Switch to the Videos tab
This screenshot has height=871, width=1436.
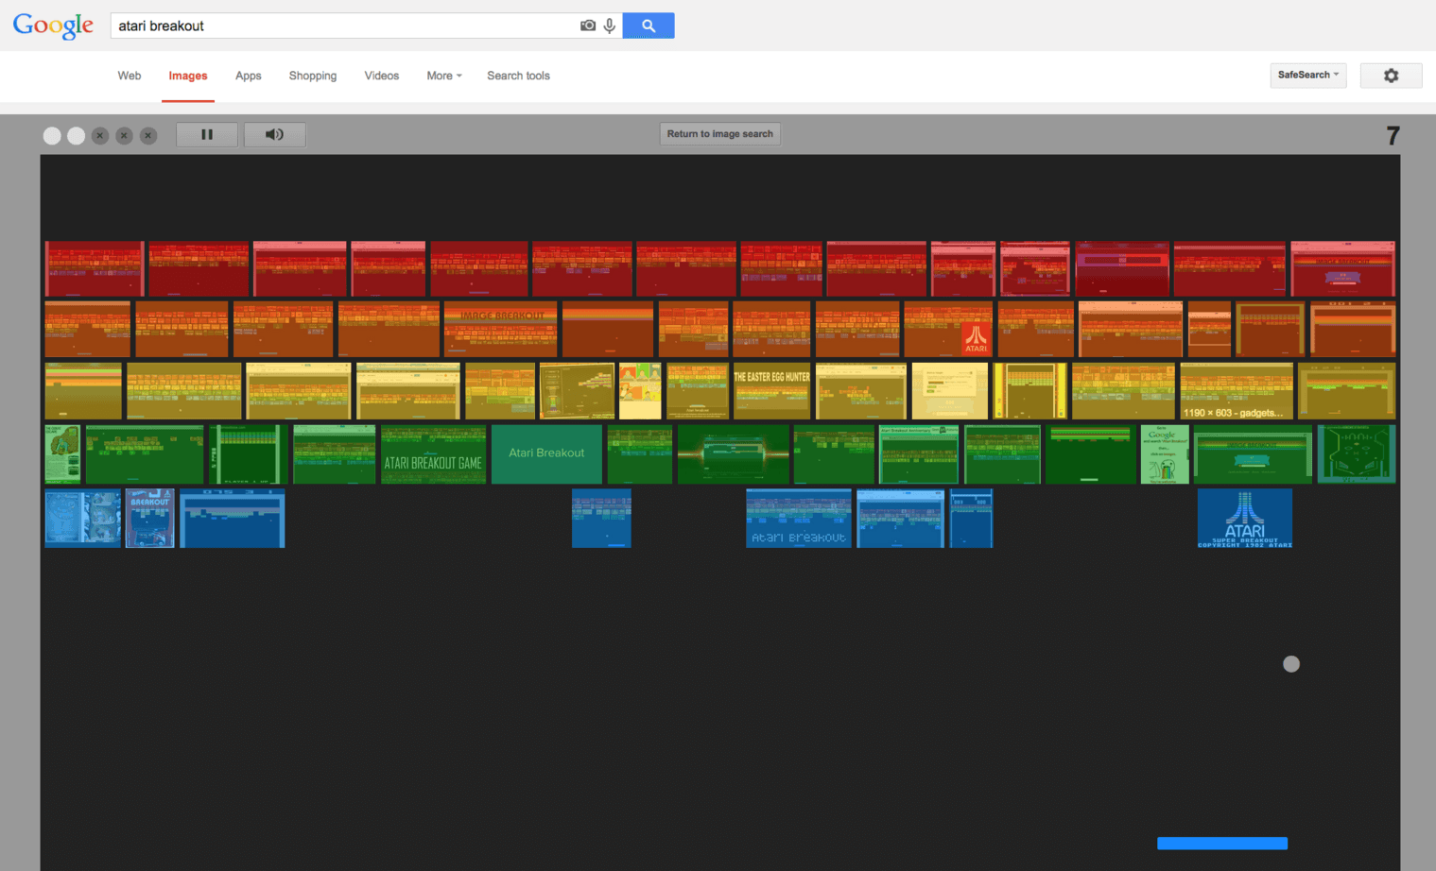[382, 76]
